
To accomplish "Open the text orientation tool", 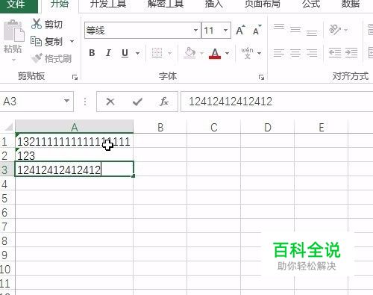I will tap(335, 30).
